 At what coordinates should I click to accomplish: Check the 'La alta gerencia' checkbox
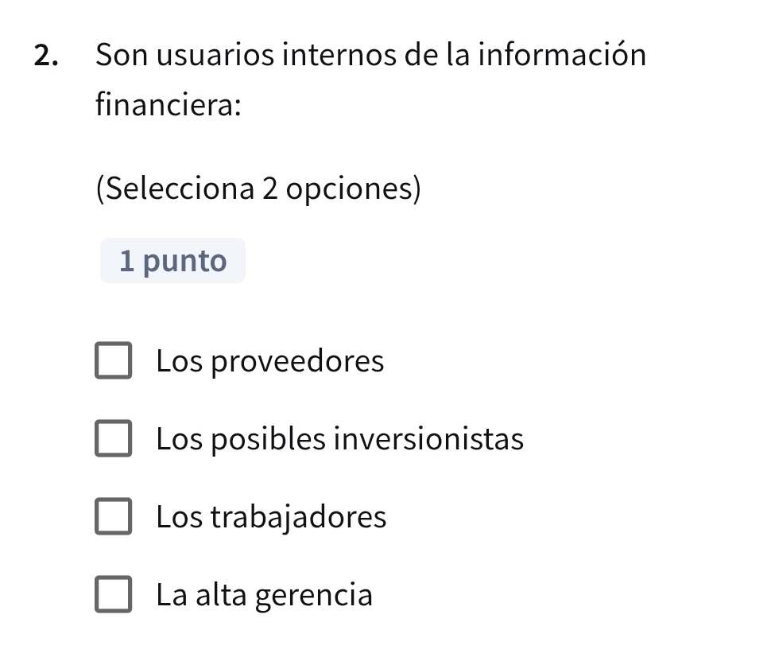point(114,594)
